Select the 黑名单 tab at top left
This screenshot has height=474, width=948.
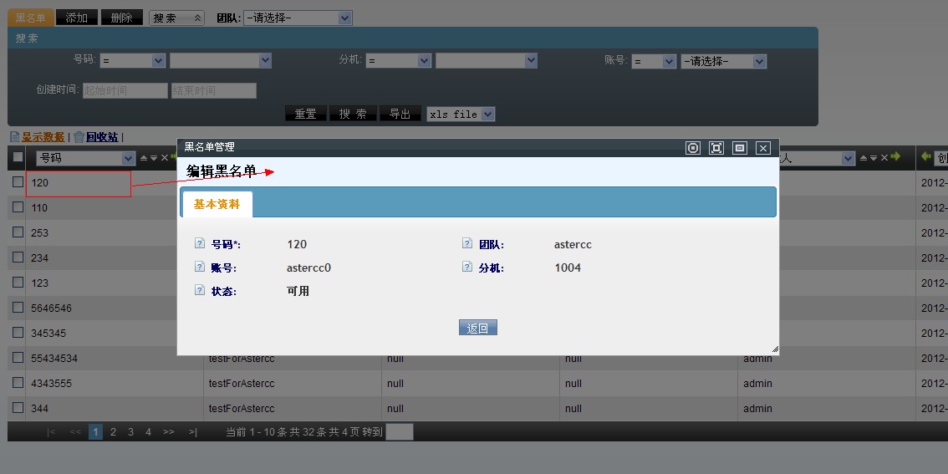tap(31, 18)
